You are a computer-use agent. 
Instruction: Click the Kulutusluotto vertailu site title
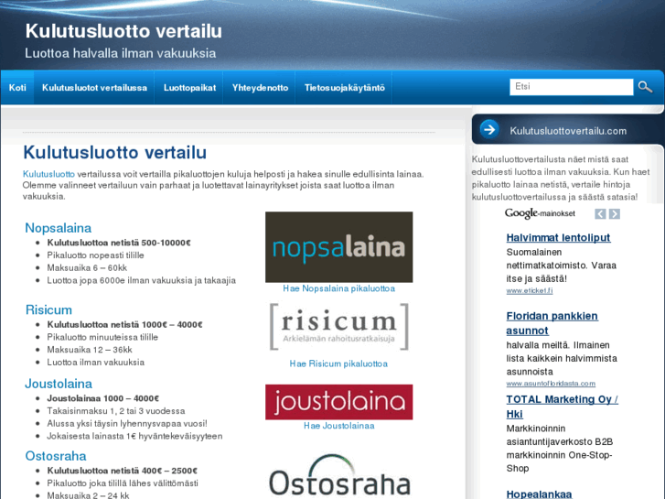click(x=123, y=31)
